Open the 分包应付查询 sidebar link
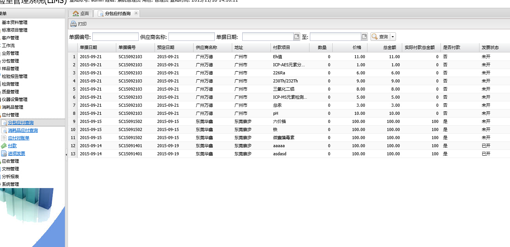Screen dimensions: 510x247 [x=20, y=123]
